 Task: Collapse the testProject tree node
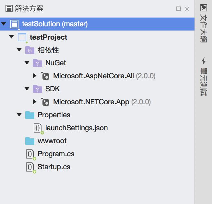pos(12,37)
